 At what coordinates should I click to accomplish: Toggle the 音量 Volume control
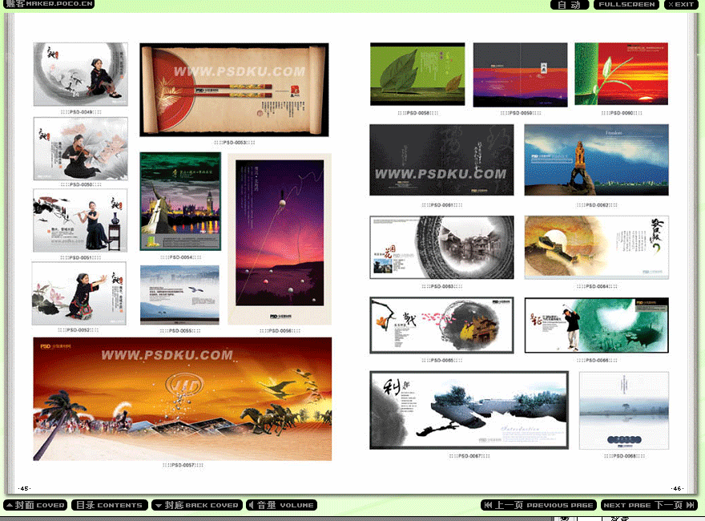[281, 505]
